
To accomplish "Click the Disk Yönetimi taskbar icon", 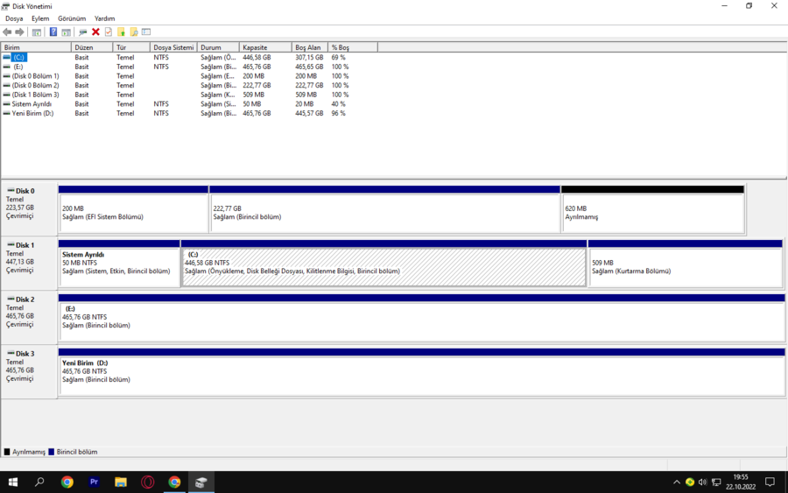I will (x=201, y=482).
